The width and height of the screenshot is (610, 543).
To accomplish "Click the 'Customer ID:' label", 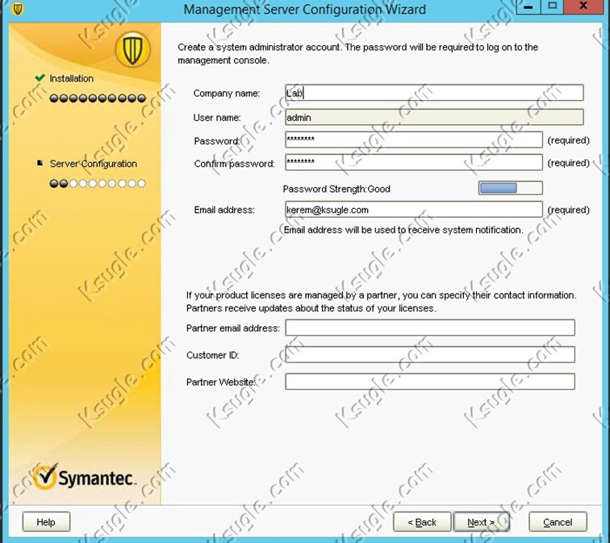I will coord(213,355).
